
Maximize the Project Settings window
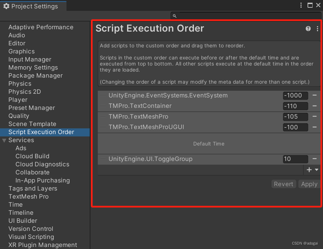click(310, 5)
